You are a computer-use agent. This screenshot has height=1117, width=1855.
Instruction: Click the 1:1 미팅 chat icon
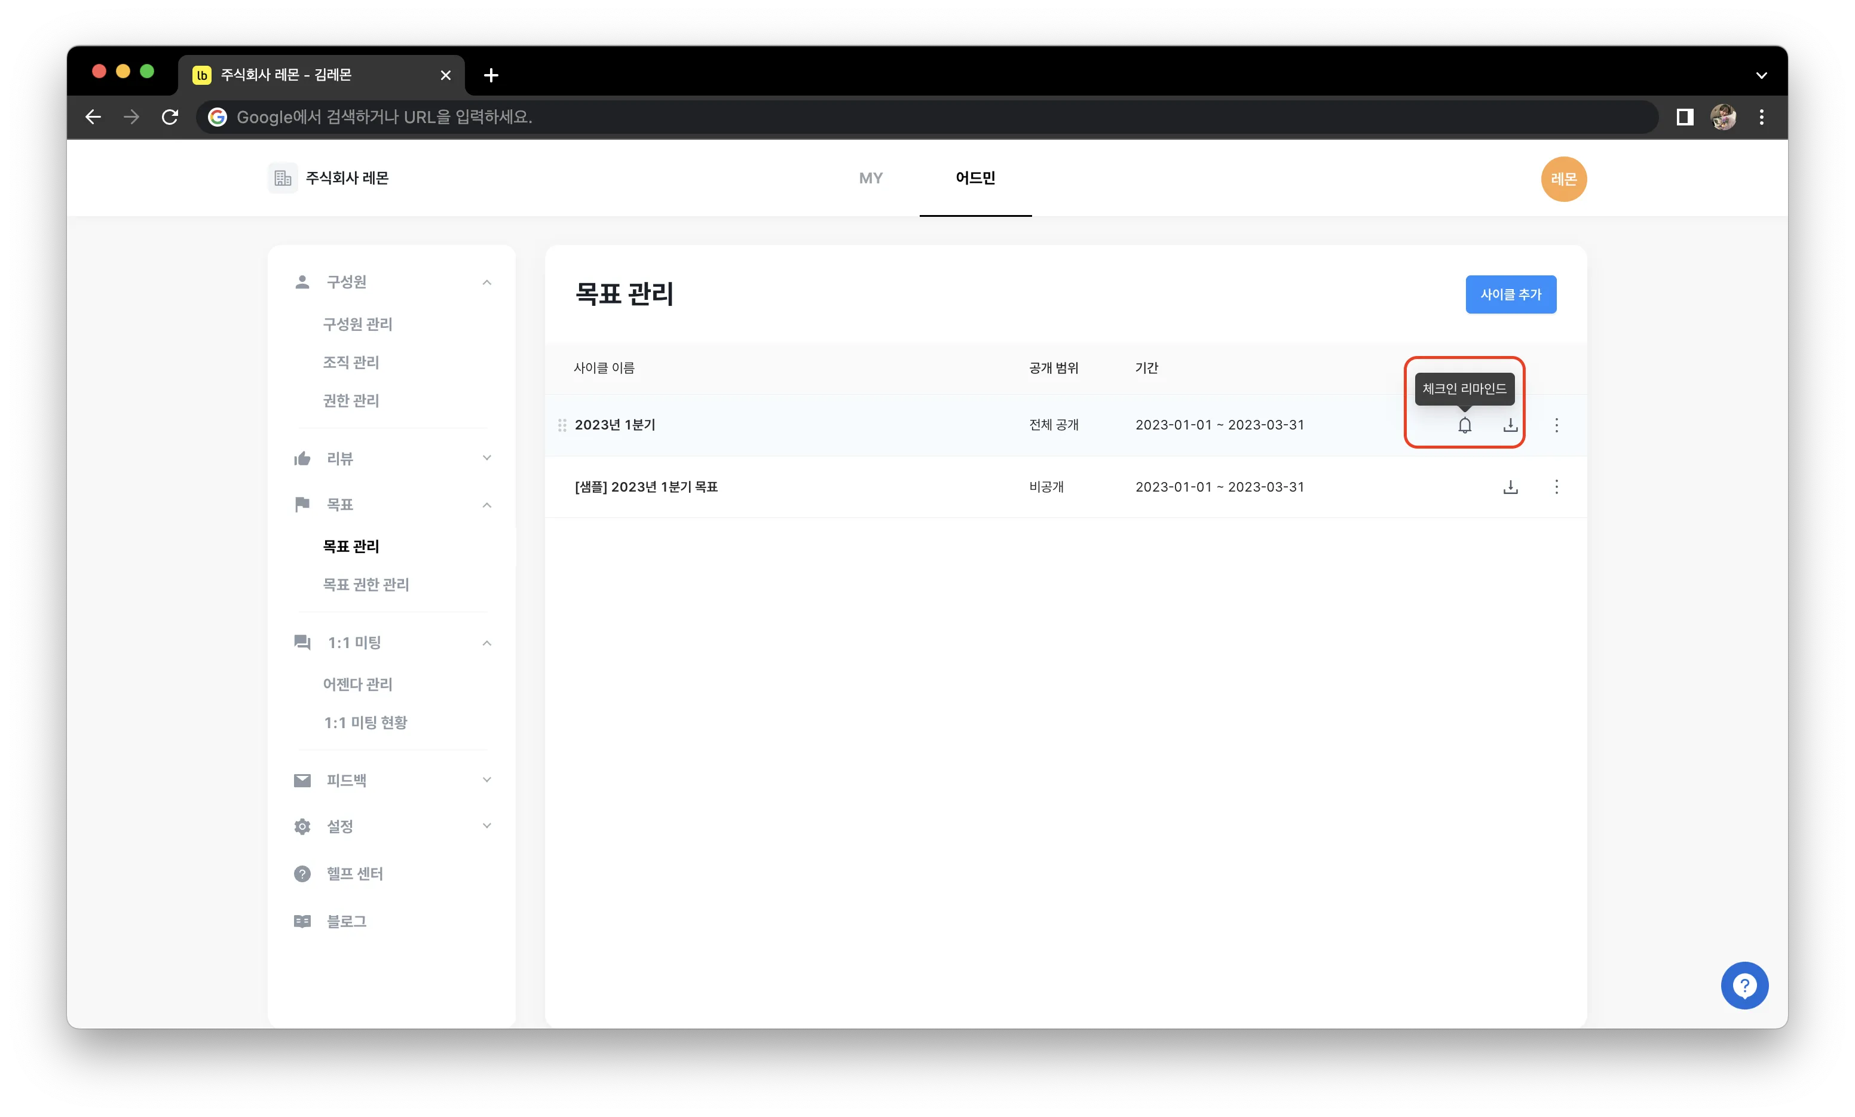302,642
